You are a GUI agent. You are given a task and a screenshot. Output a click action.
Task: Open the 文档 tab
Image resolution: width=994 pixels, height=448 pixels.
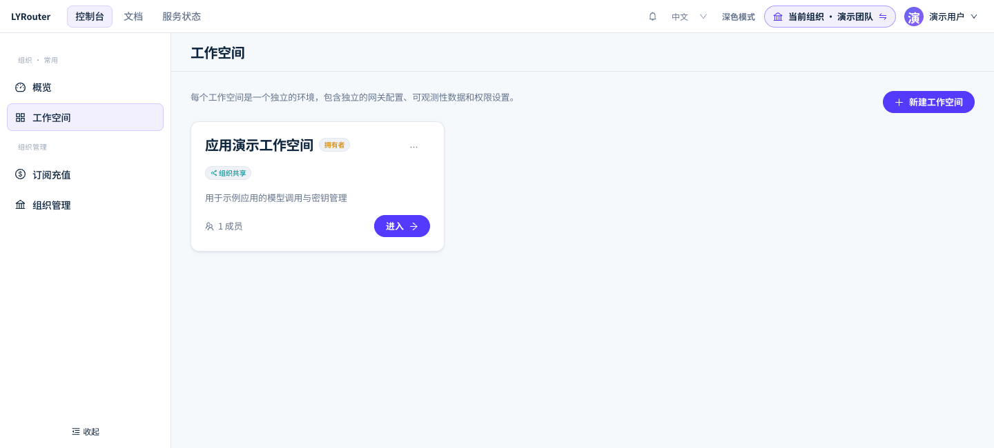tap(133, 17)
